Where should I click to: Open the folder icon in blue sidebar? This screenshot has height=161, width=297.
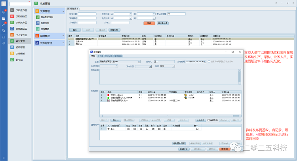tap(4, 18)
